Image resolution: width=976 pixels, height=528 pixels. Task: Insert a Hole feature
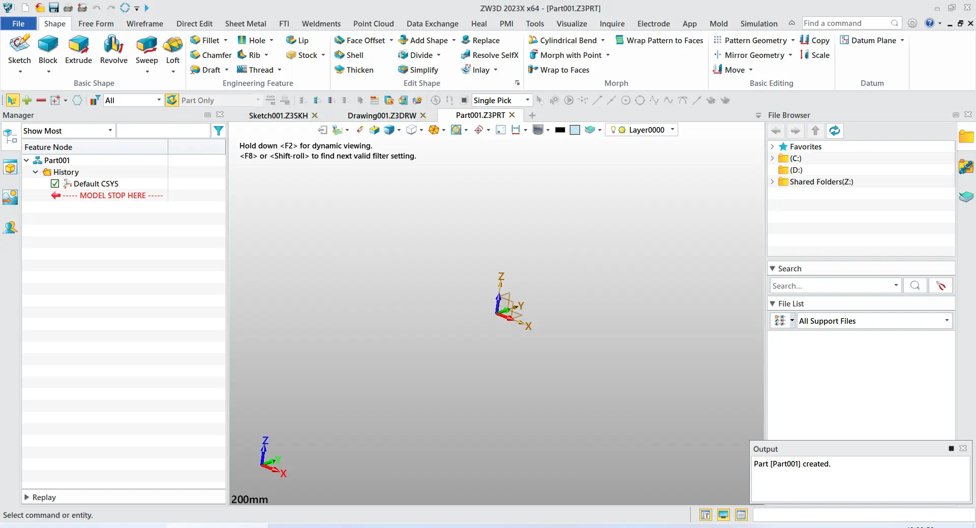(x=252, y=40)
